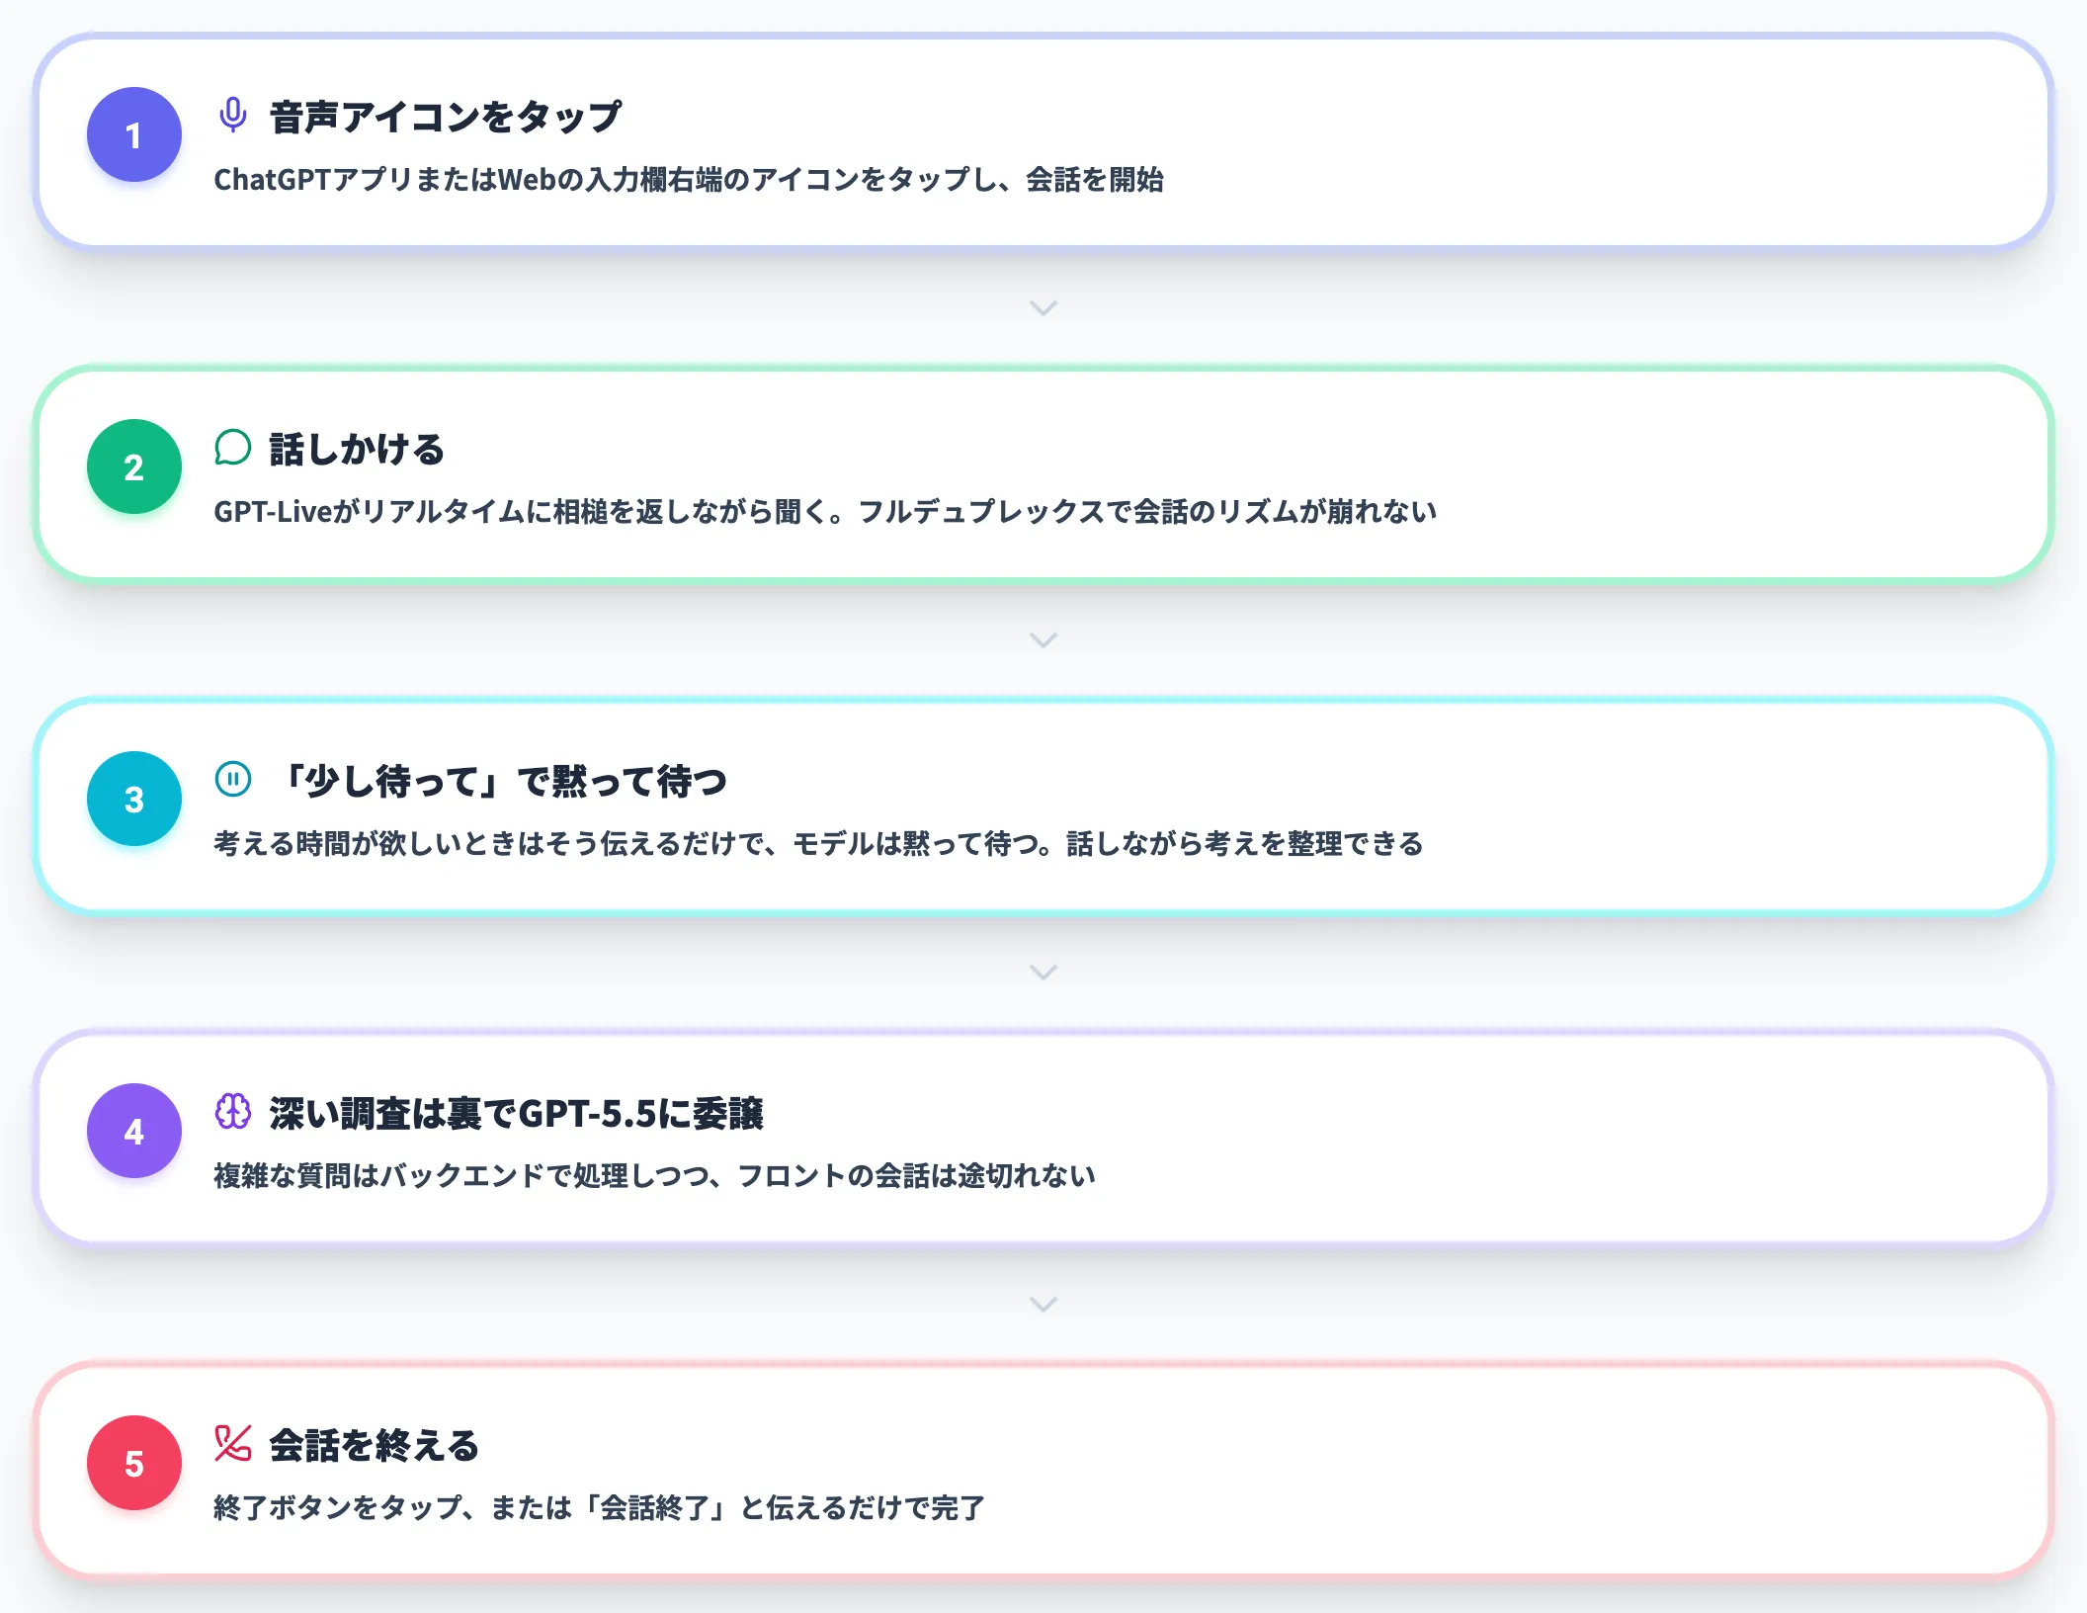Click the heading 会話を終える

point(375,1445)
